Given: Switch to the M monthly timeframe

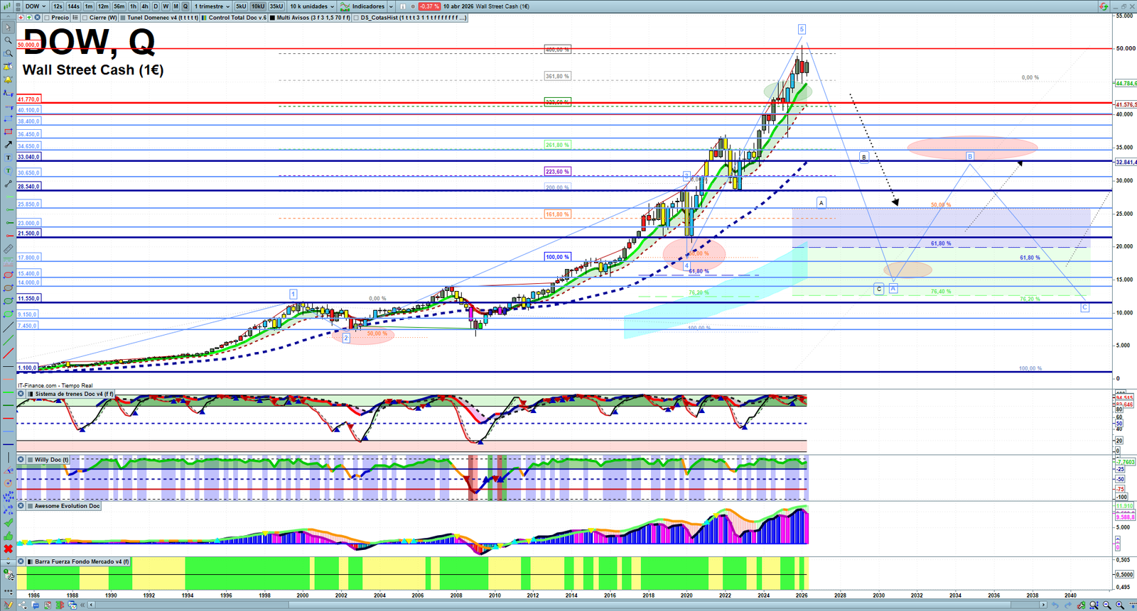Looking at the screenshot, I should pyautogui.click(x=176, y=6).
